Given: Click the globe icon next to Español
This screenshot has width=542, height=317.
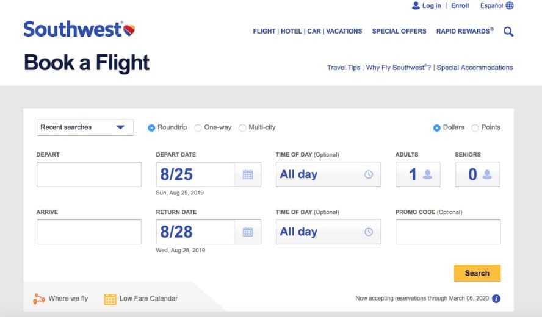Looking at the screenshot, I should point(510,5).
